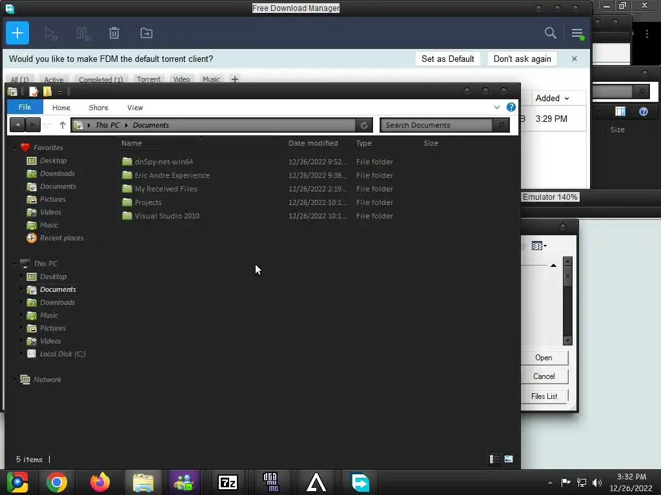Click the Search Documents field

[x=436, y=125]
